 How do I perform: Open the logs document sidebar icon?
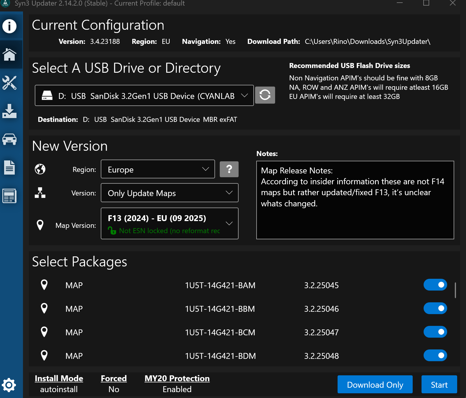[x=9, y=168]
